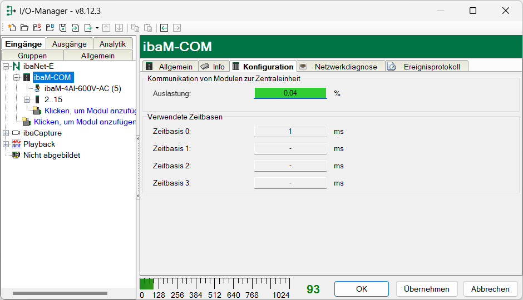Viewport: 523px width, 300px height.
Task: Click the Zeitbasis 3 value field
Action: 290,183
